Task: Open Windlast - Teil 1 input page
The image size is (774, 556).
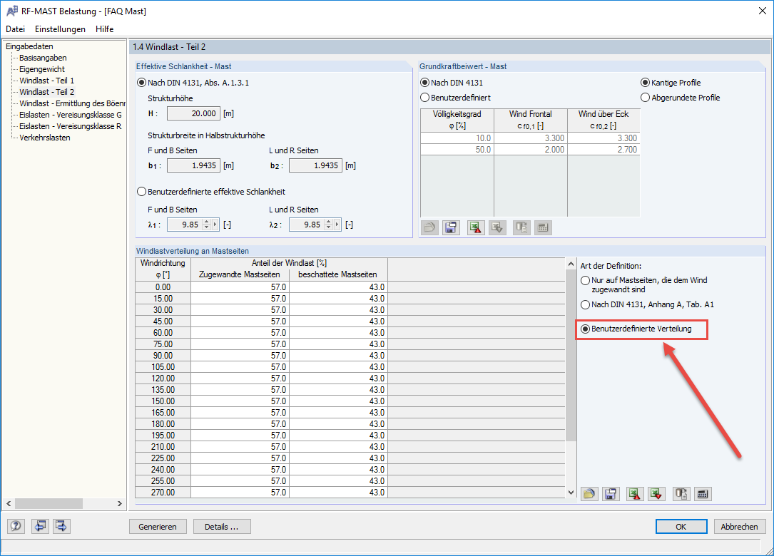Action: [47, 81]
